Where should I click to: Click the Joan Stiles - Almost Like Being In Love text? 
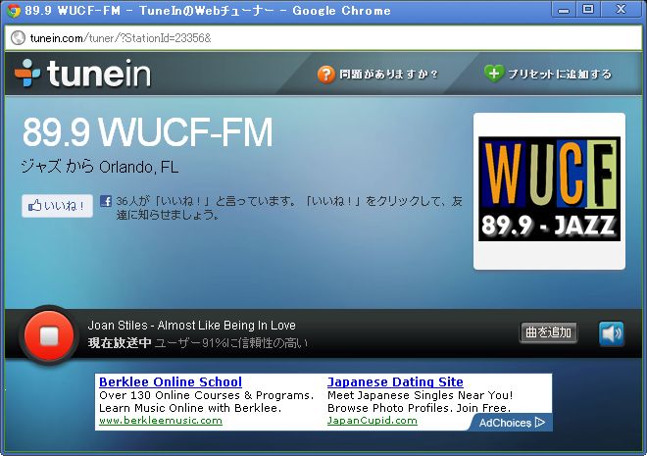pos(191,326)
